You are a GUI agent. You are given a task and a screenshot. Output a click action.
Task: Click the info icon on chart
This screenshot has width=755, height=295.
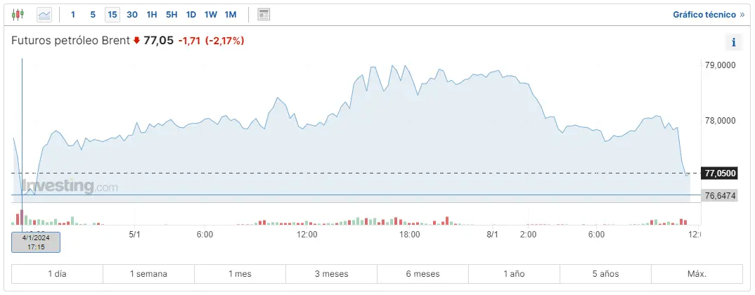733,42
